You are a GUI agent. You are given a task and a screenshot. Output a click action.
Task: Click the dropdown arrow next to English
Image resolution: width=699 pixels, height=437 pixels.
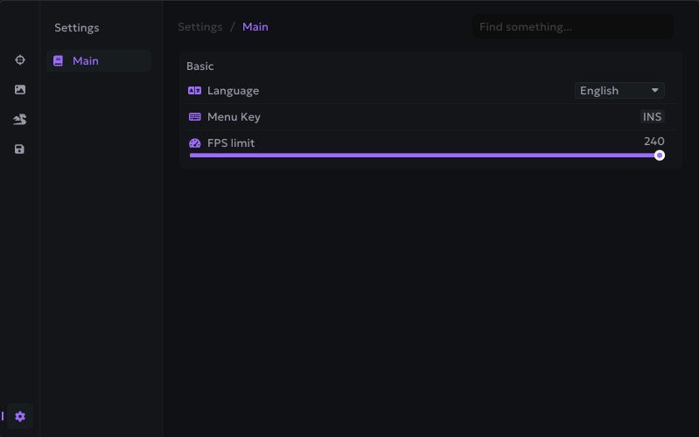click(x=654, y=91)
